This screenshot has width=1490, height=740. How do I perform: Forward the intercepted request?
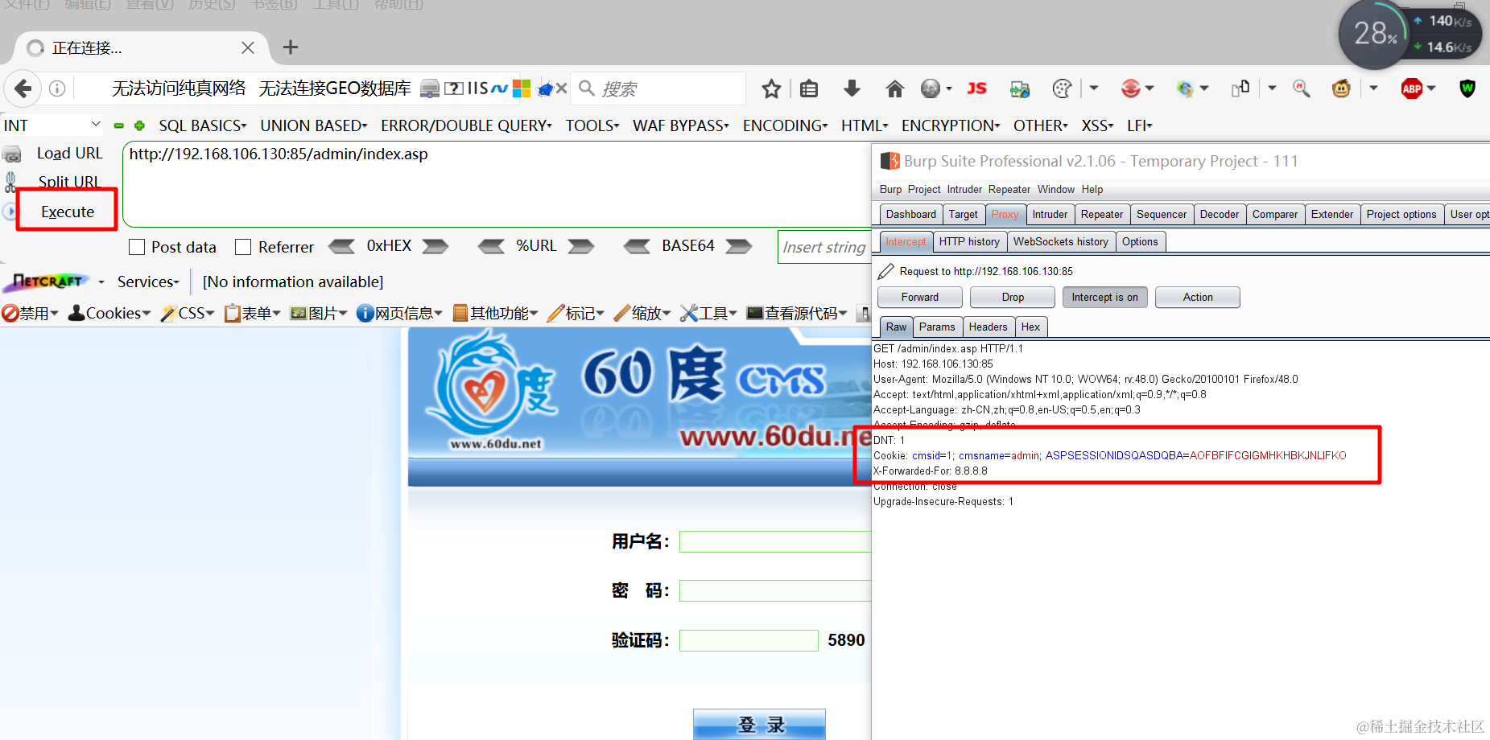pyautogui.click(x=920, y=298)
